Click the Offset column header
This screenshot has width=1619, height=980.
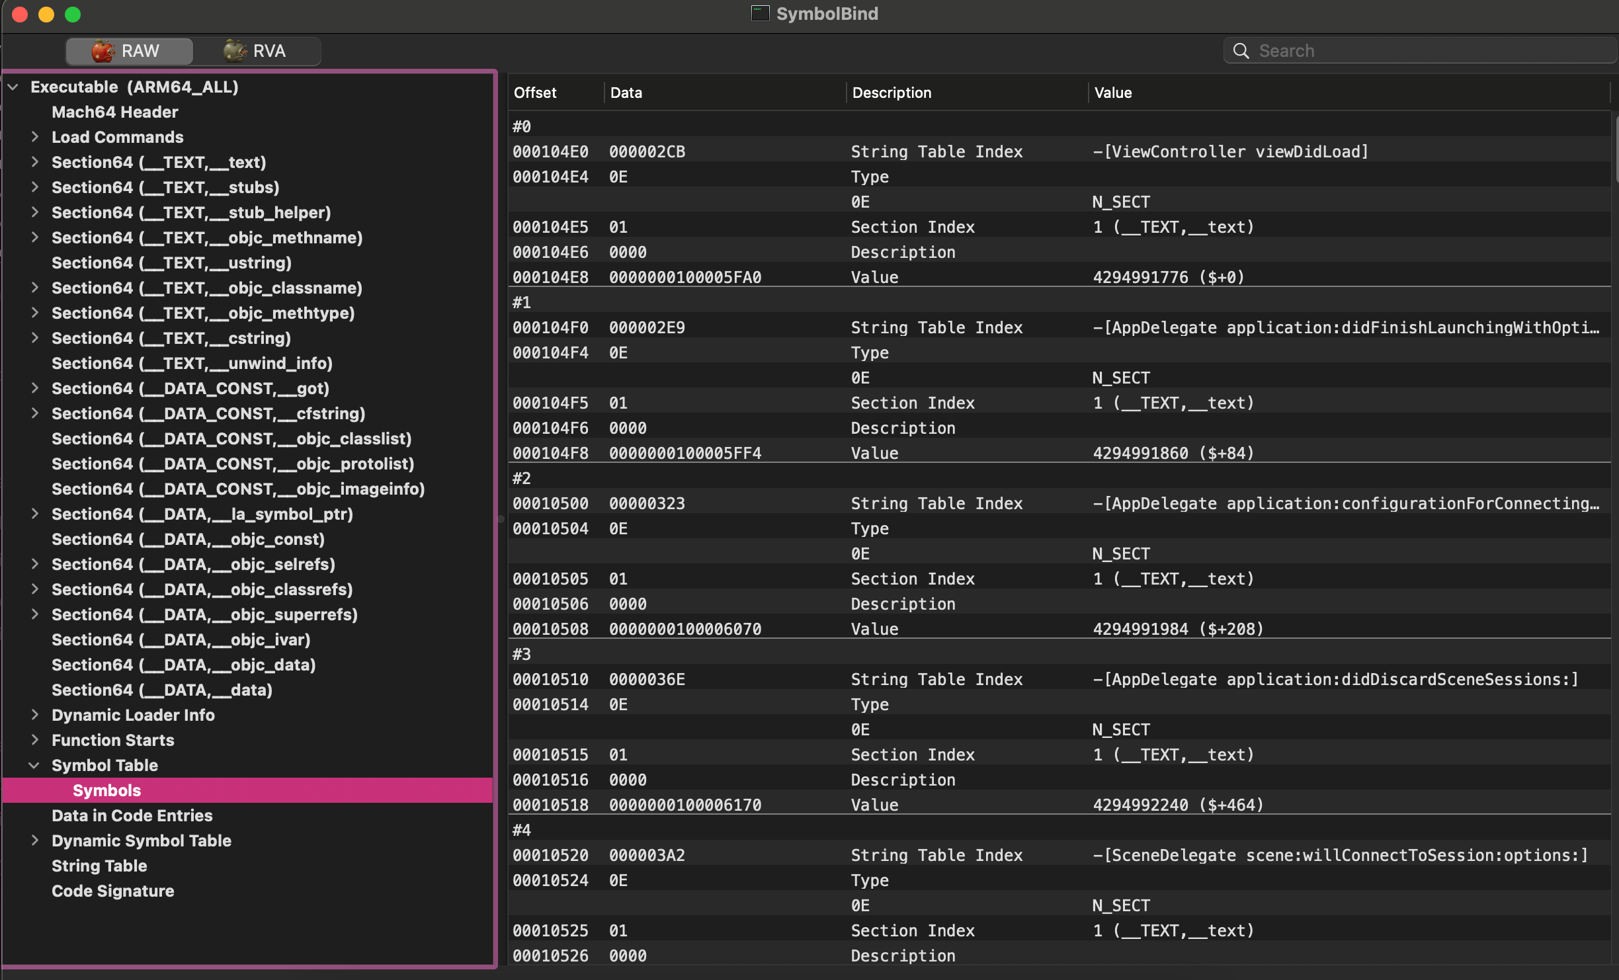click(556, 93)
